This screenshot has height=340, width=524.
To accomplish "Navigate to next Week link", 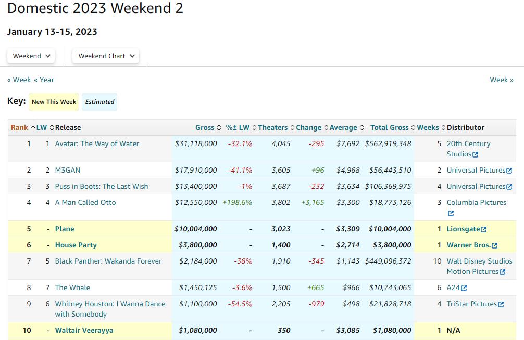I will (501, 80).
